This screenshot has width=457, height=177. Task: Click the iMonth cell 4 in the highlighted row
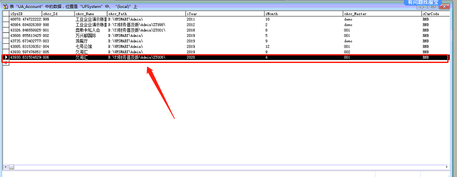(304, 57)
